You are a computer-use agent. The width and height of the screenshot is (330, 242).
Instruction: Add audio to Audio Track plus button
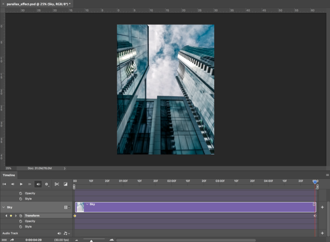tap(322, 233)
